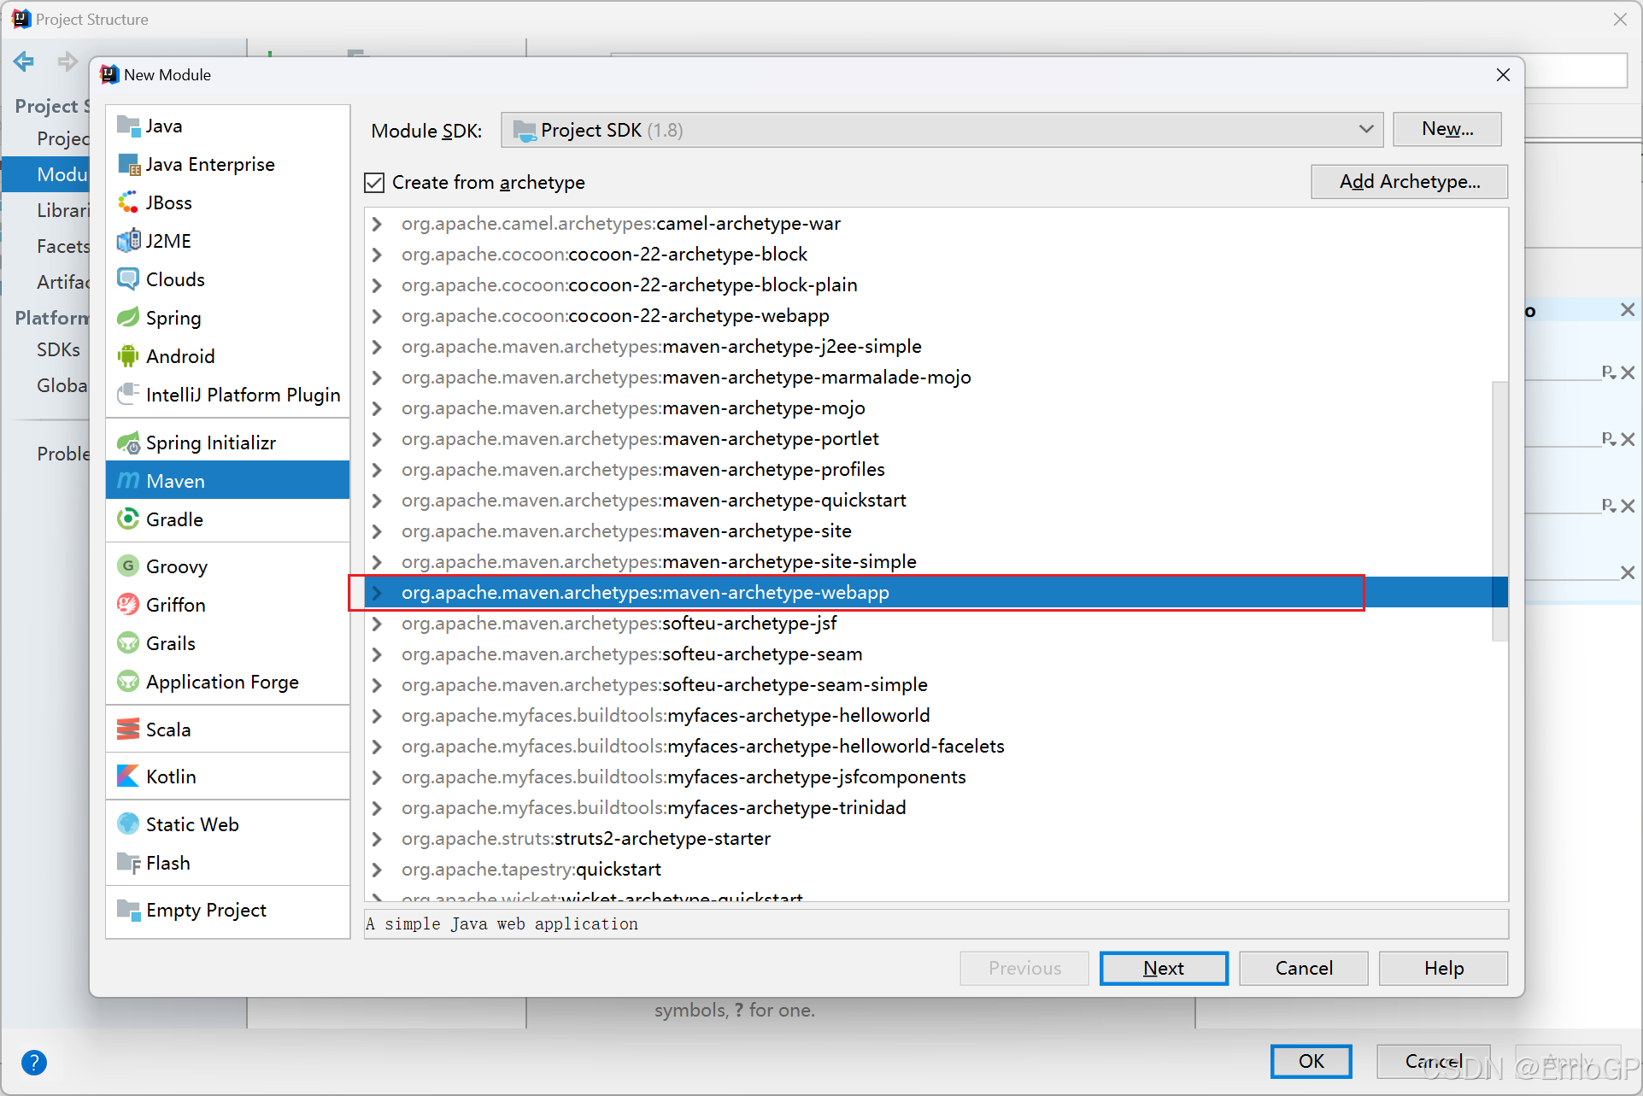1643x1096 pixels.
Task: Click Cancel in New Module dialog
Action: [1304, 968]
